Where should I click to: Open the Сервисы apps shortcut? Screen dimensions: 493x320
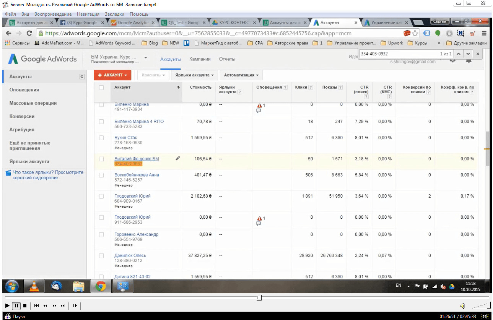[17, 43]
